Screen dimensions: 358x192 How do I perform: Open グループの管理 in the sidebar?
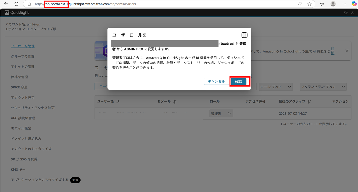(x=23, y=56)
